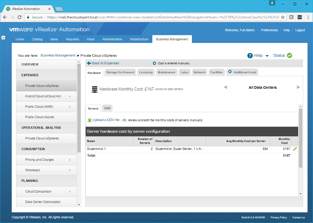
Task: Select the 'Cost is entered manually' radio indicator
Action: (x=154, y=63)
